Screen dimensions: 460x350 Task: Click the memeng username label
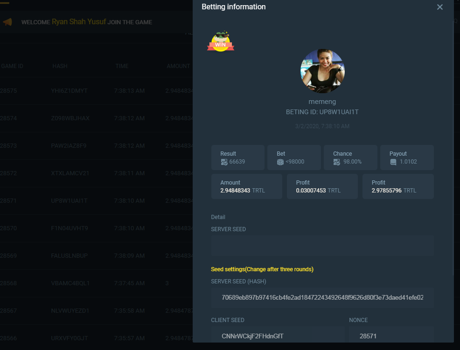pyautogui.click(x=322, y=102)
